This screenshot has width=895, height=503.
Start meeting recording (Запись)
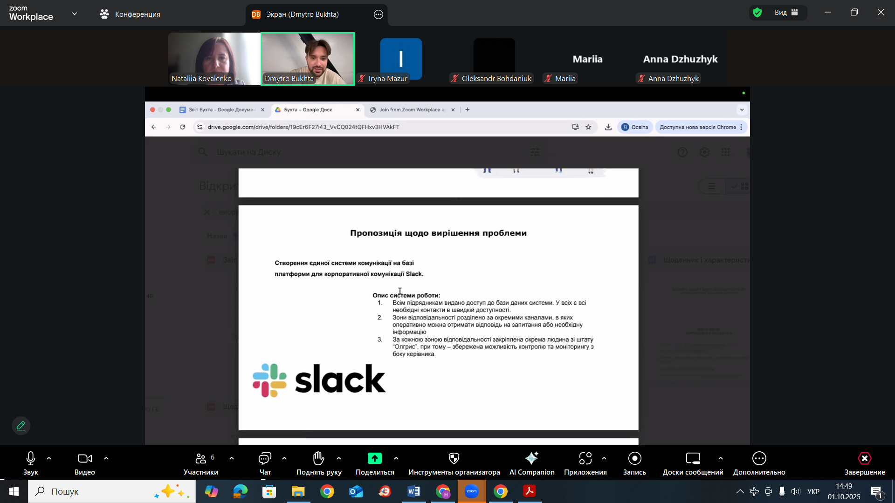(634, 459)
